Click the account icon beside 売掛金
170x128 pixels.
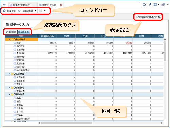[x=15, y=84]
